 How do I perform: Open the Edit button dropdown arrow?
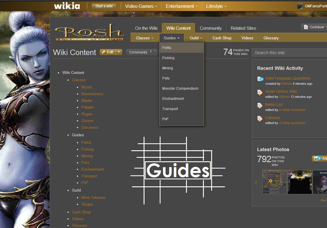coord(119,52)
